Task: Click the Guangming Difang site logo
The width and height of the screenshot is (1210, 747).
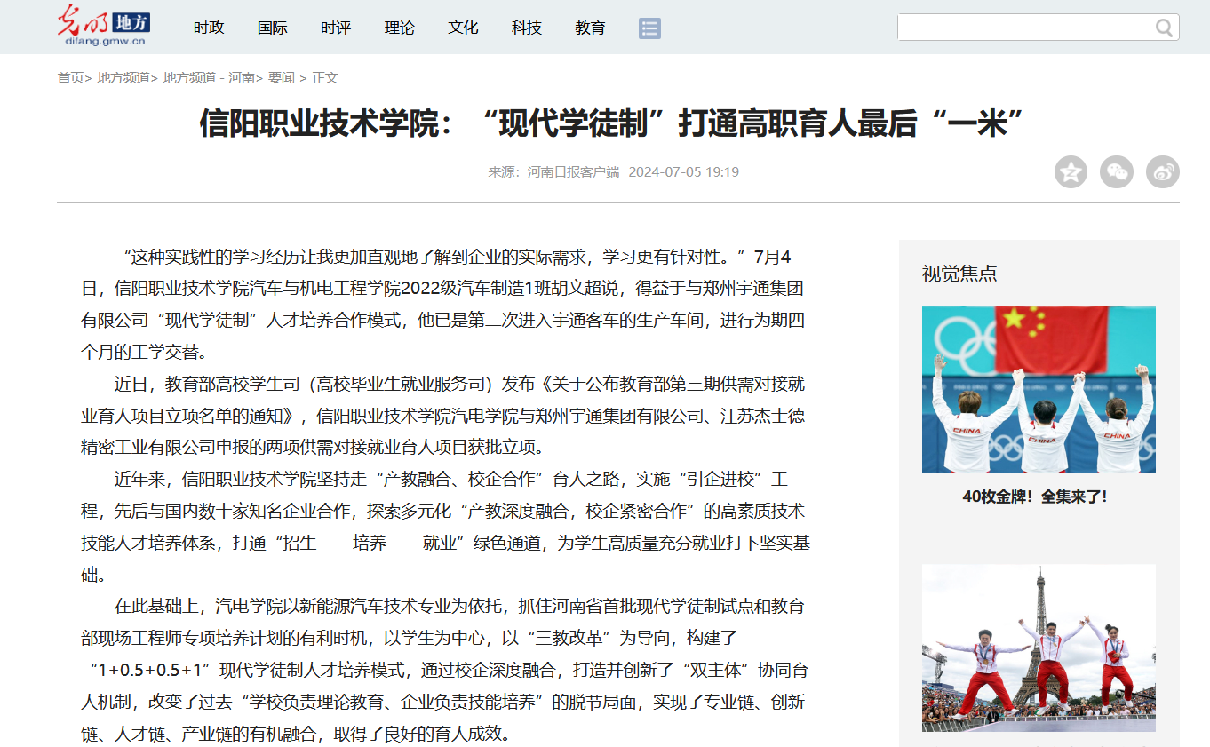Action: (105, 25)
